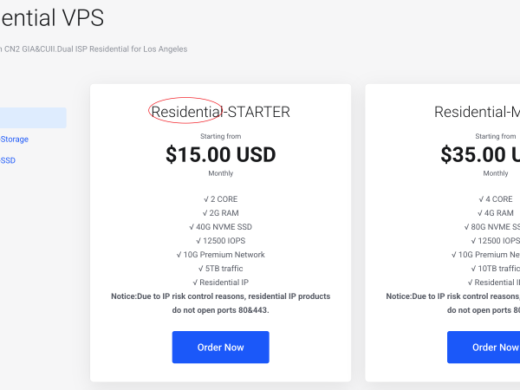The image size is (520, 390).
Task: Click the 10G Premium Network line in STARTER
Action: pyautogui.click(x=220, y=255)
